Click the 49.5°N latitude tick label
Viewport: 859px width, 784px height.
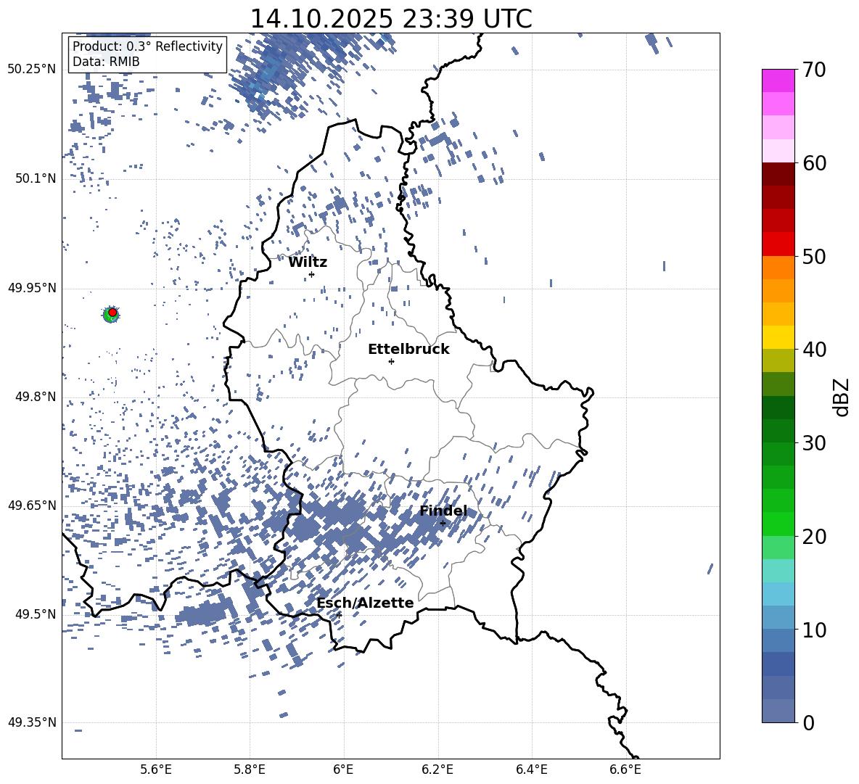click(x=36, y=614)
